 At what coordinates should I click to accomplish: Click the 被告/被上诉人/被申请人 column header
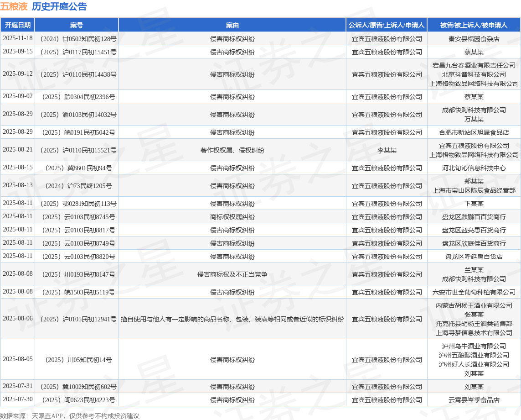click(x=474, y=25)
